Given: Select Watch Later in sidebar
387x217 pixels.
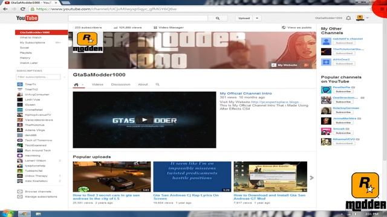Looking at the screenshot, I should pyautogui.click(x=28, y=63).
